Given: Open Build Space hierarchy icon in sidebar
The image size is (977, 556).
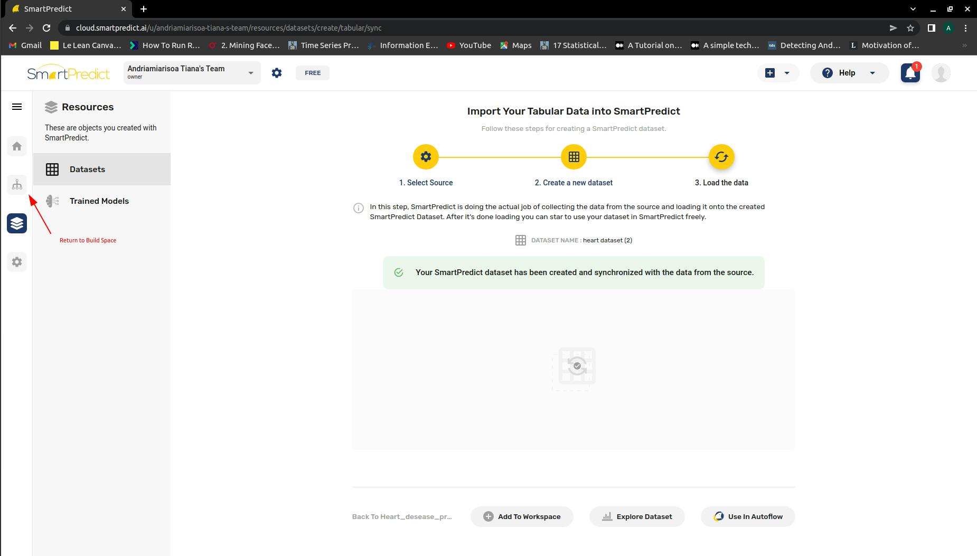Looking at the screenshot, I should pos(17,185).
